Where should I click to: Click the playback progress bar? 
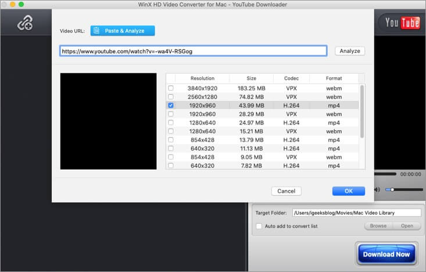tap(385, 174)
